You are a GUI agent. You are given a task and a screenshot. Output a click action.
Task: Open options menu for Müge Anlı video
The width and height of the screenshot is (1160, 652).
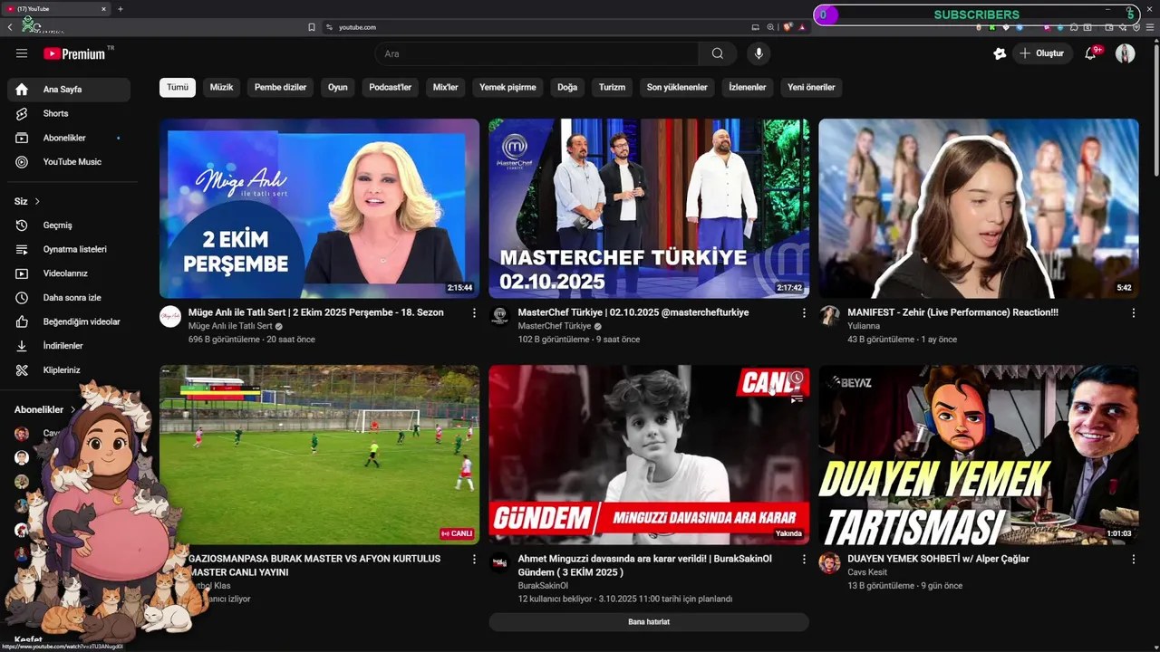click(x=474, y=312)
